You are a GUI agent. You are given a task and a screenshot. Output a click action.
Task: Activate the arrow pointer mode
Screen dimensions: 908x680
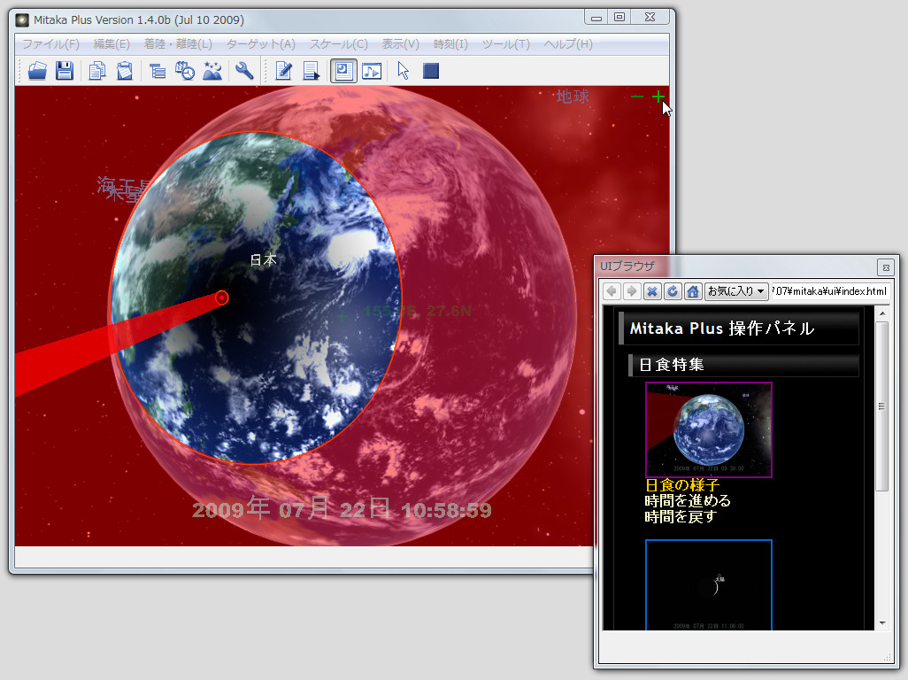tap(401, 71)
